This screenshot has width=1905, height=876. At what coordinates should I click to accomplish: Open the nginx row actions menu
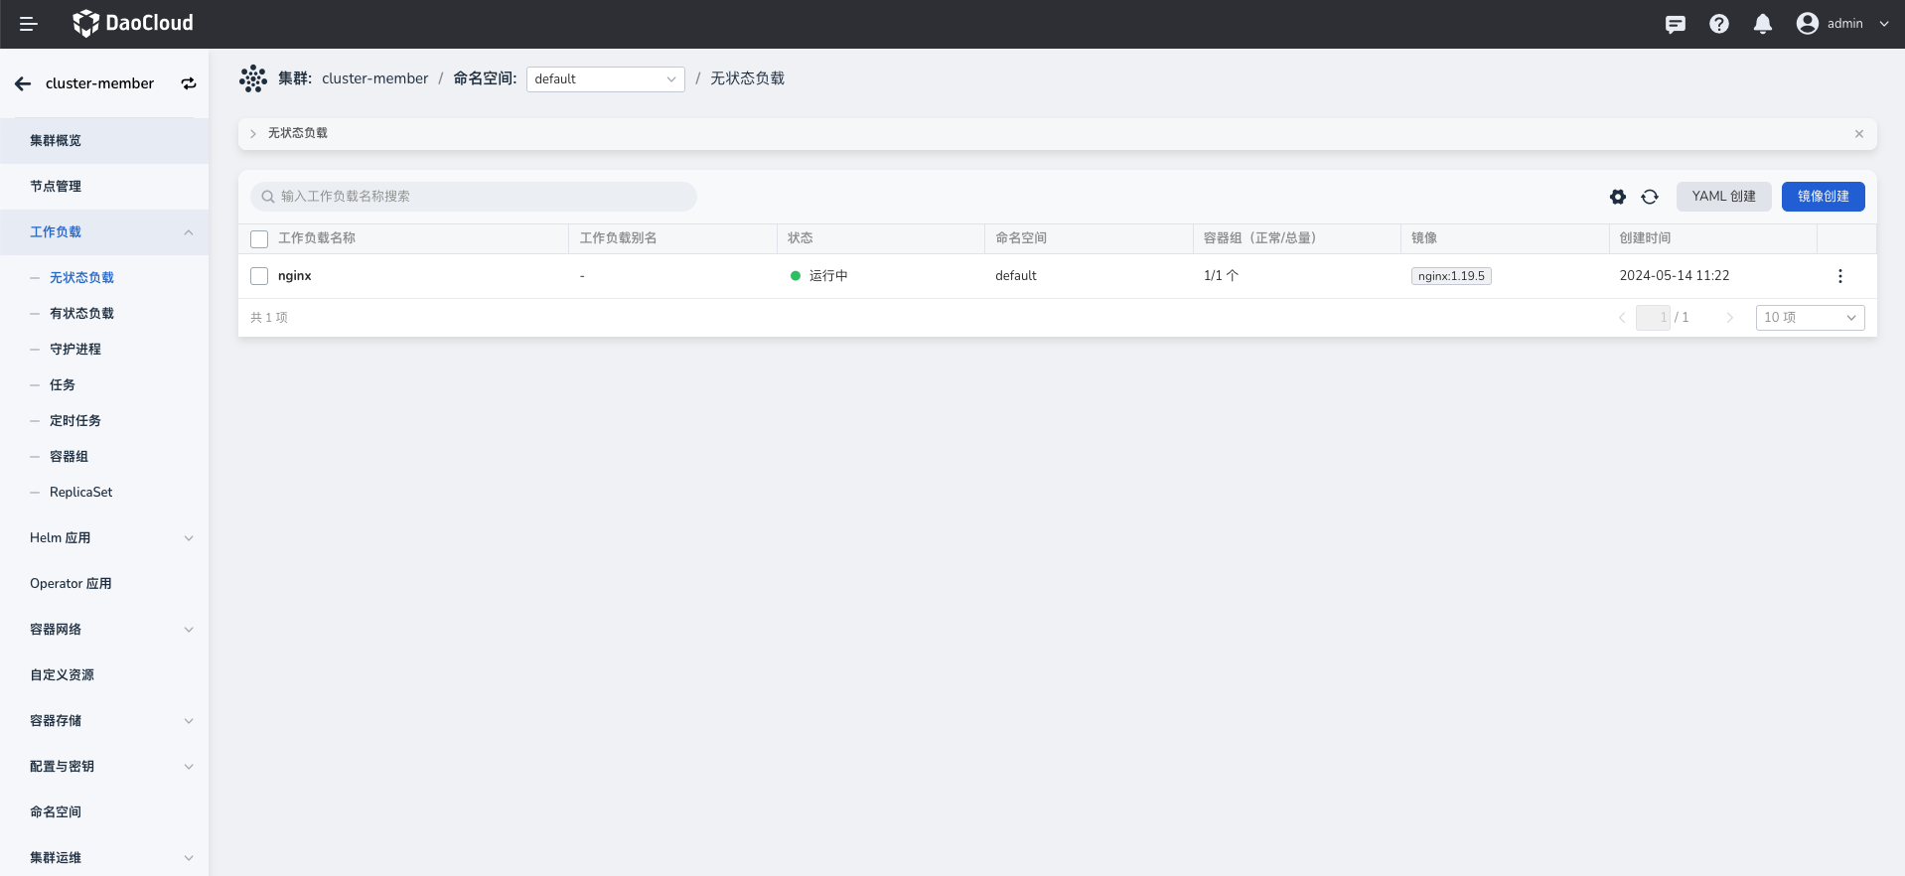coord(1839,276)
